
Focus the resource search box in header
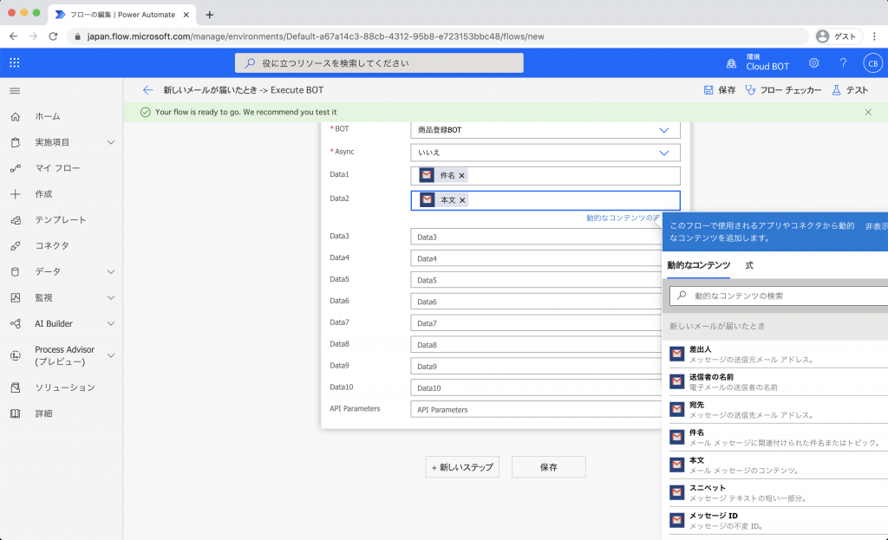point(379,62)
